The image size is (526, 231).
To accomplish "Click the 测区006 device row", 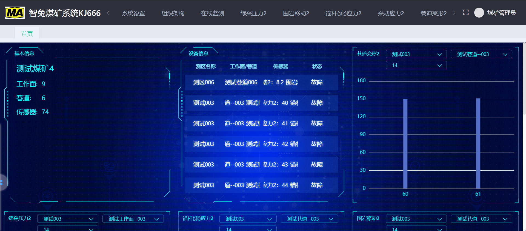I will [261, 82].
